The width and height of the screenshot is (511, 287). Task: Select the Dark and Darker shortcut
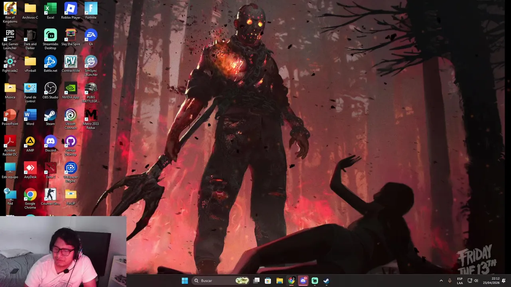tap(30, 39)
